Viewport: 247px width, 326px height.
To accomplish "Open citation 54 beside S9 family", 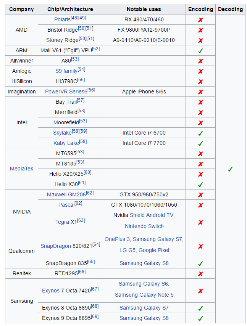I will pyautogui.click(x=81, y=69).
